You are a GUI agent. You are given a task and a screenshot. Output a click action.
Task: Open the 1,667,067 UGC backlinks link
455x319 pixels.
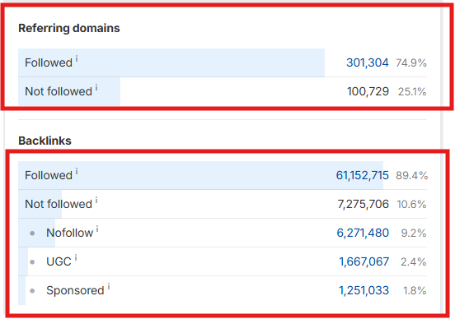[364, 261]
